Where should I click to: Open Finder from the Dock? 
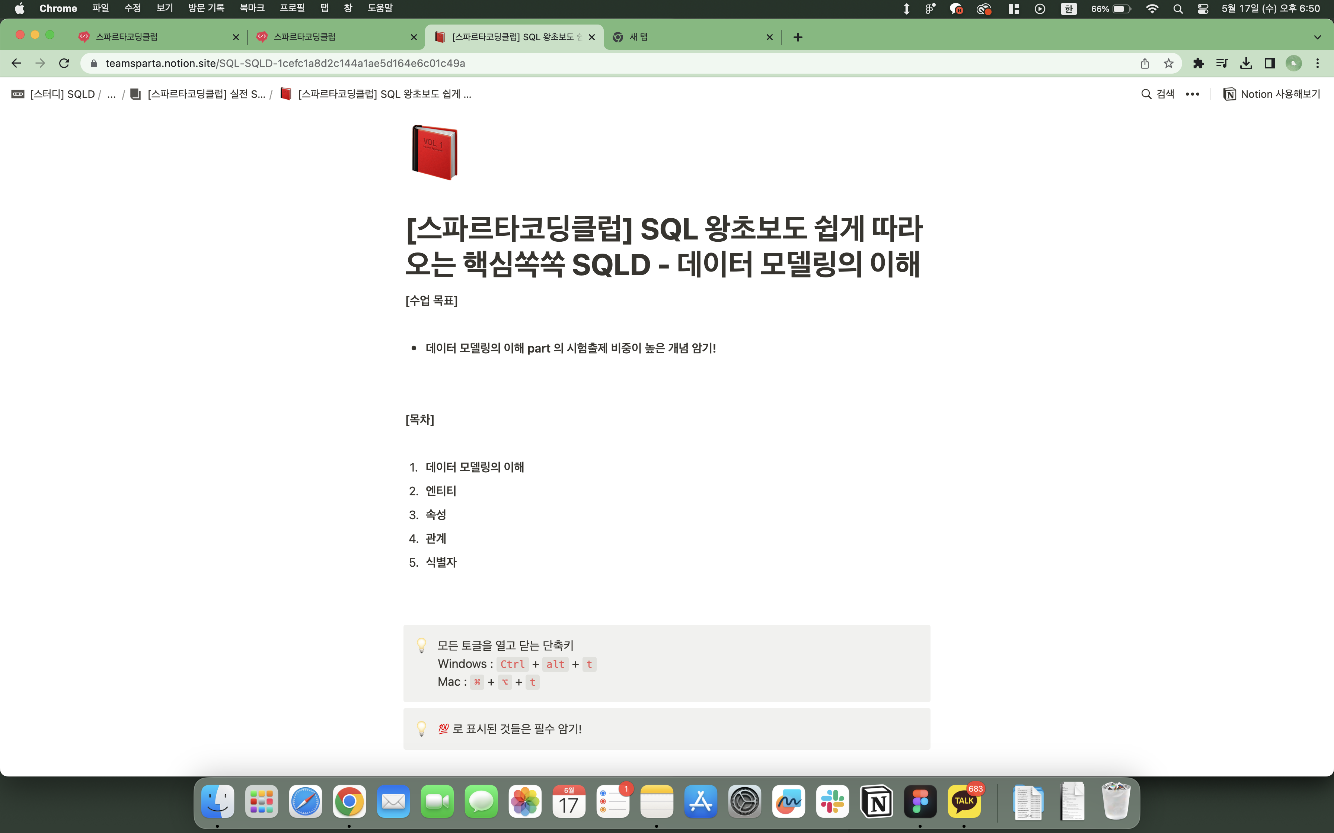[217, 801]
